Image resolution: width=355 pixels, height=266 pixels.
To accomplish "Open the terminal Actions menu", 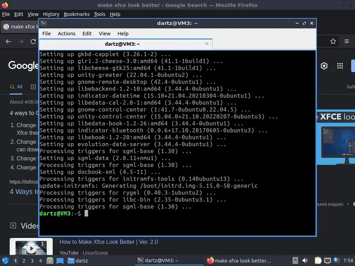I will point(67,34).
